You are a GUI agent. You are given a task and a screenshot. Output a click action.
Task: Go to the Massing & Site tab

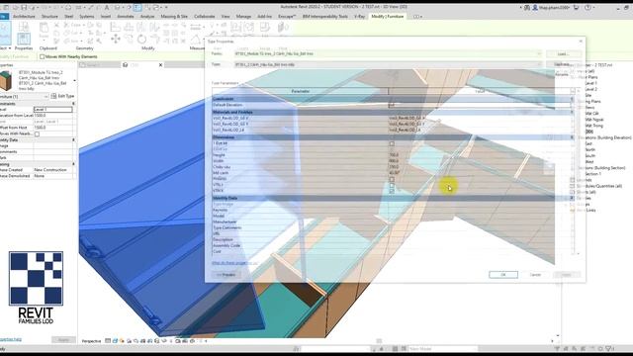[174, 17]
